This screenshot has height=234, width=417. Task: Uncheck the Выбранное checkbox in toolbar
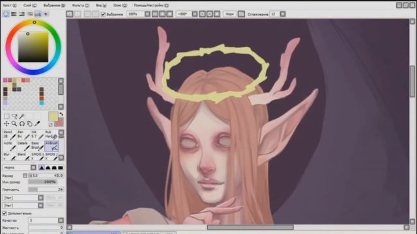pos(103,14)
